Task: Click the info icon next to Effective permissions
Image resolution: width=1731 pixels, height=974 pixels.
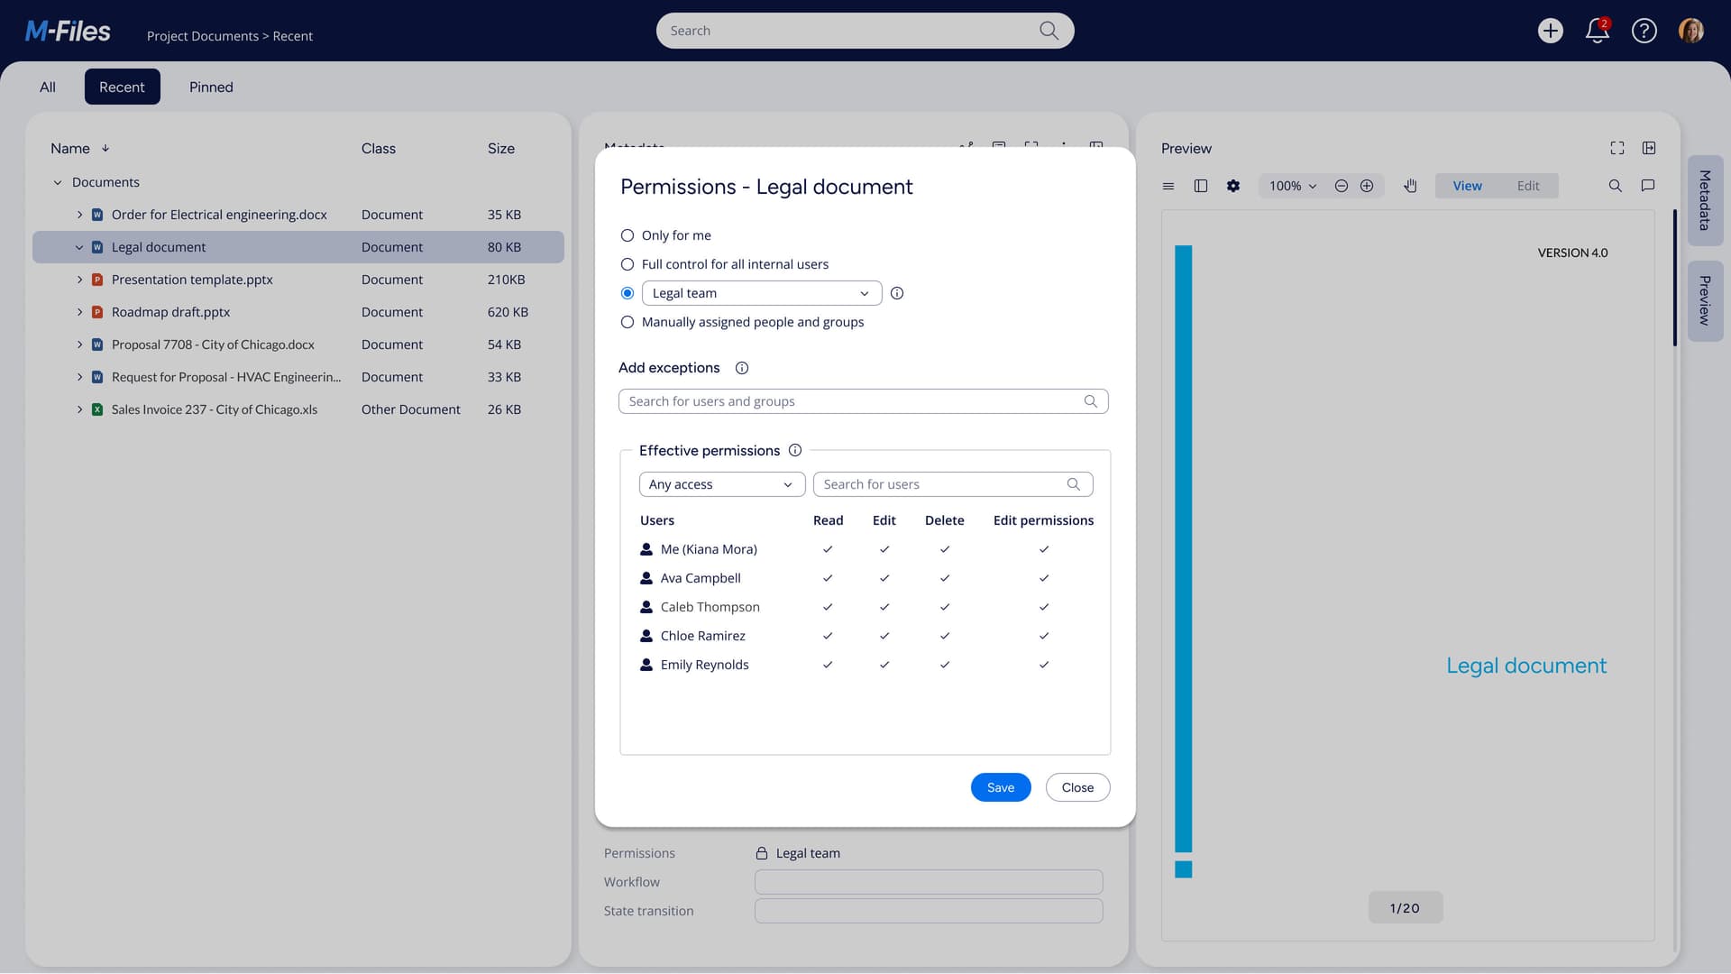Action: click(795, 450)
